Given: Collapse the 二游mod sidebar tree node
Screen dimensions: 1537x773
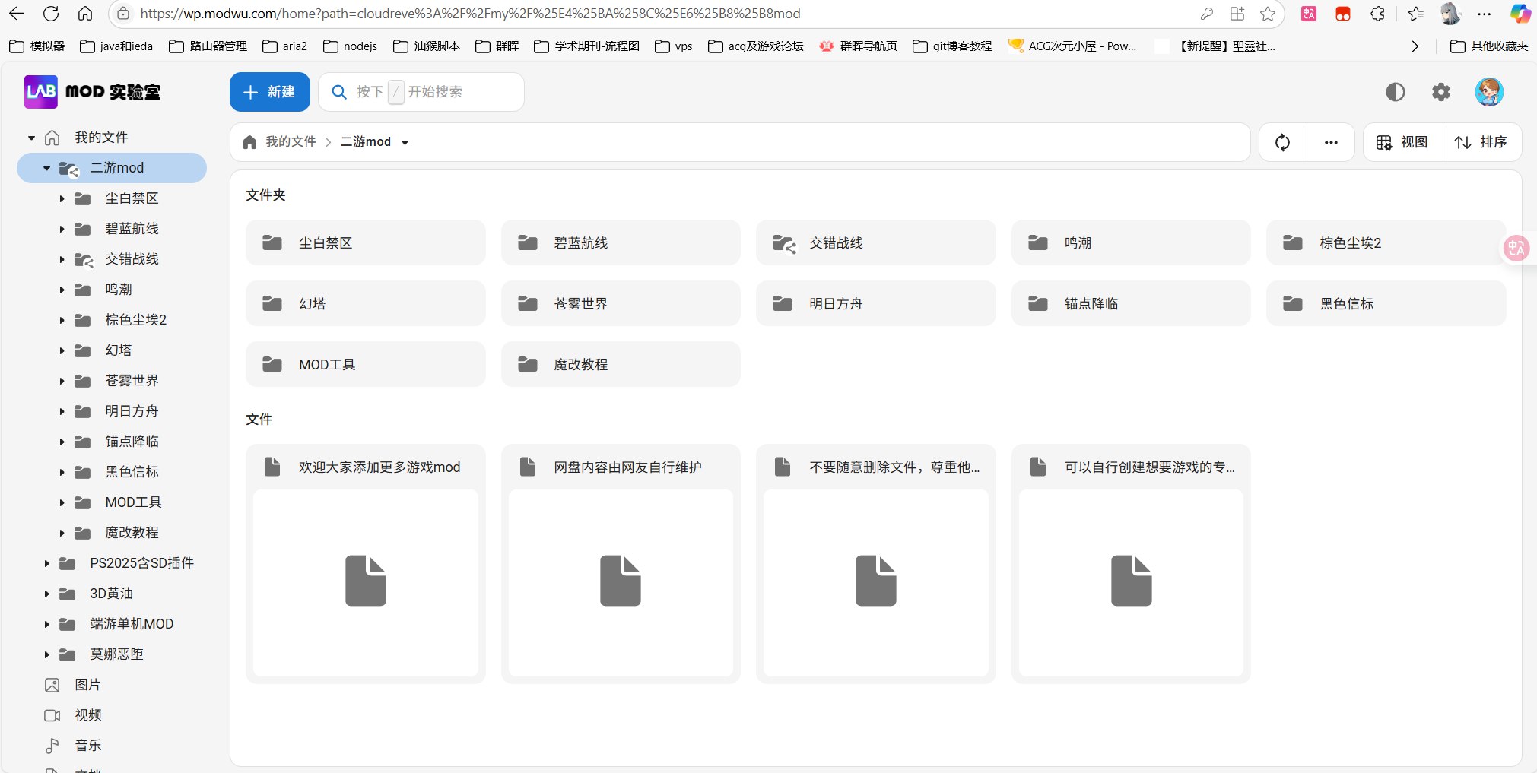Looking at the screenshot, I should coord(46,168).
